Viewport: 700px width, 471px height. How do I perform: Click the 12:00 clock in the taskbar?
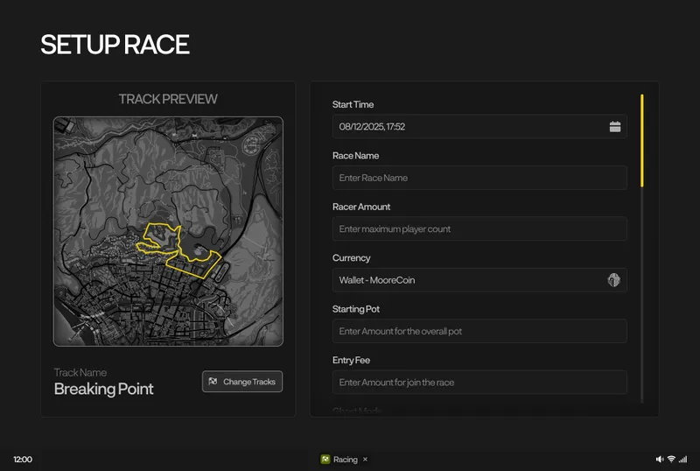23,460
